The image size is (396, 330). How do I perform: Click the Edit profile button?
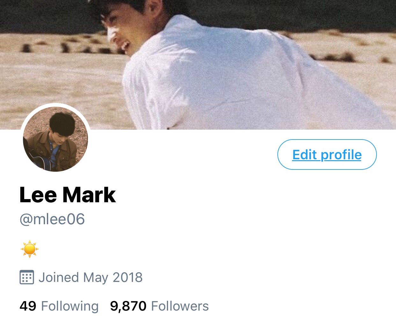coord(327,154)
